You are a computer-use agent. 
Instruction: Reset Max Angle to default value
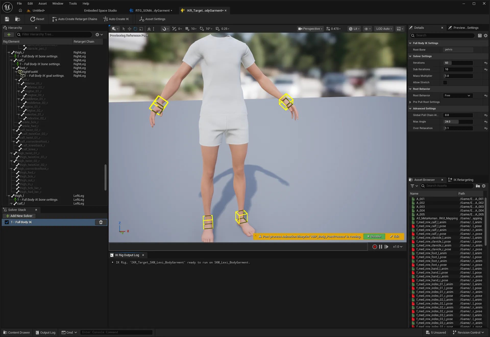(x=486, y=122)
